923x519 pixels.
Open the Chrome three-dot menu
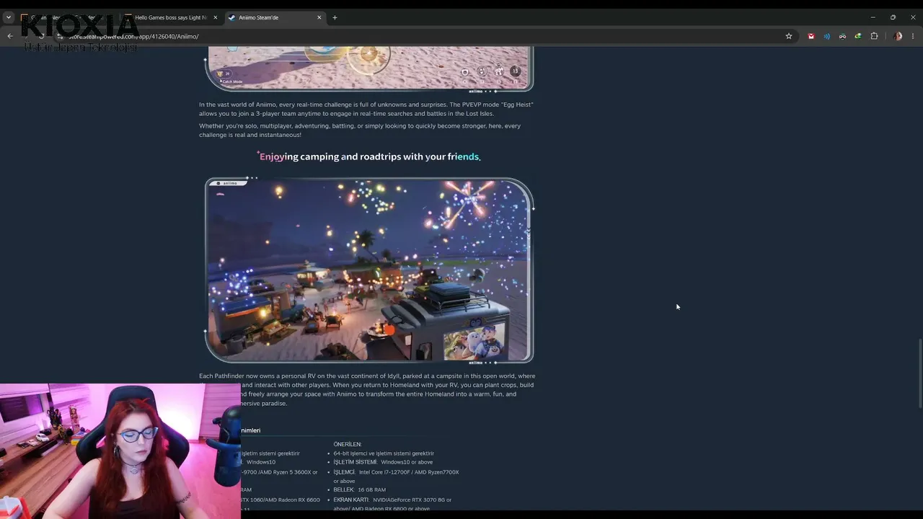[914, 36]
